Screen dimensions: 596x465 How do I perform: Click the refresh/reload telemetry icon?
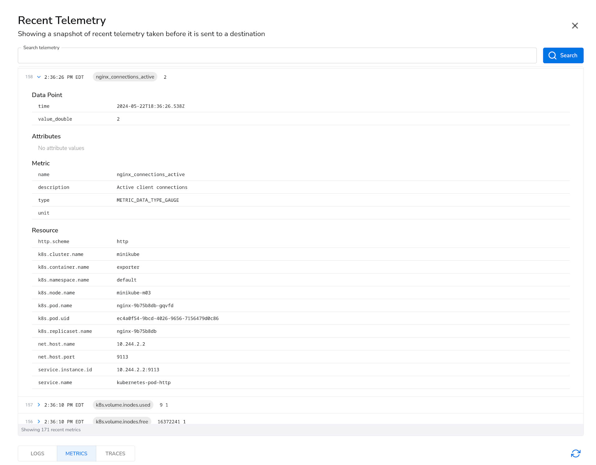pyautogui.click(x=576, y=453)
